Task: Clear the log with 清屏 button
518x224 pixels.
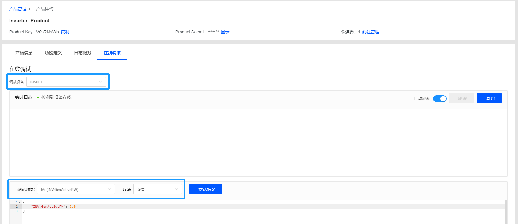Action: tap(489, 98)
